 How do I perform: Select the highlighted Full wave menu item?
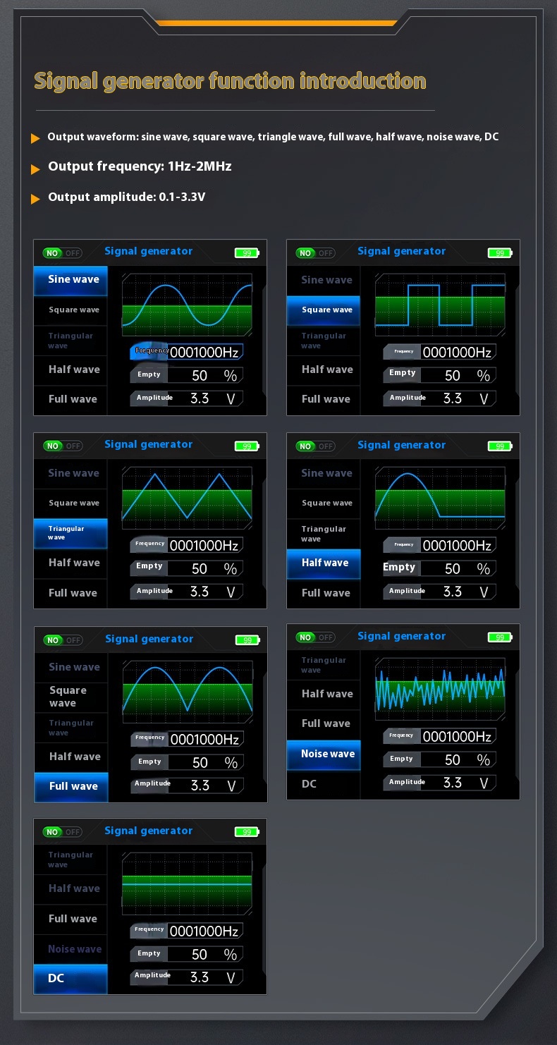click(71, 787)
